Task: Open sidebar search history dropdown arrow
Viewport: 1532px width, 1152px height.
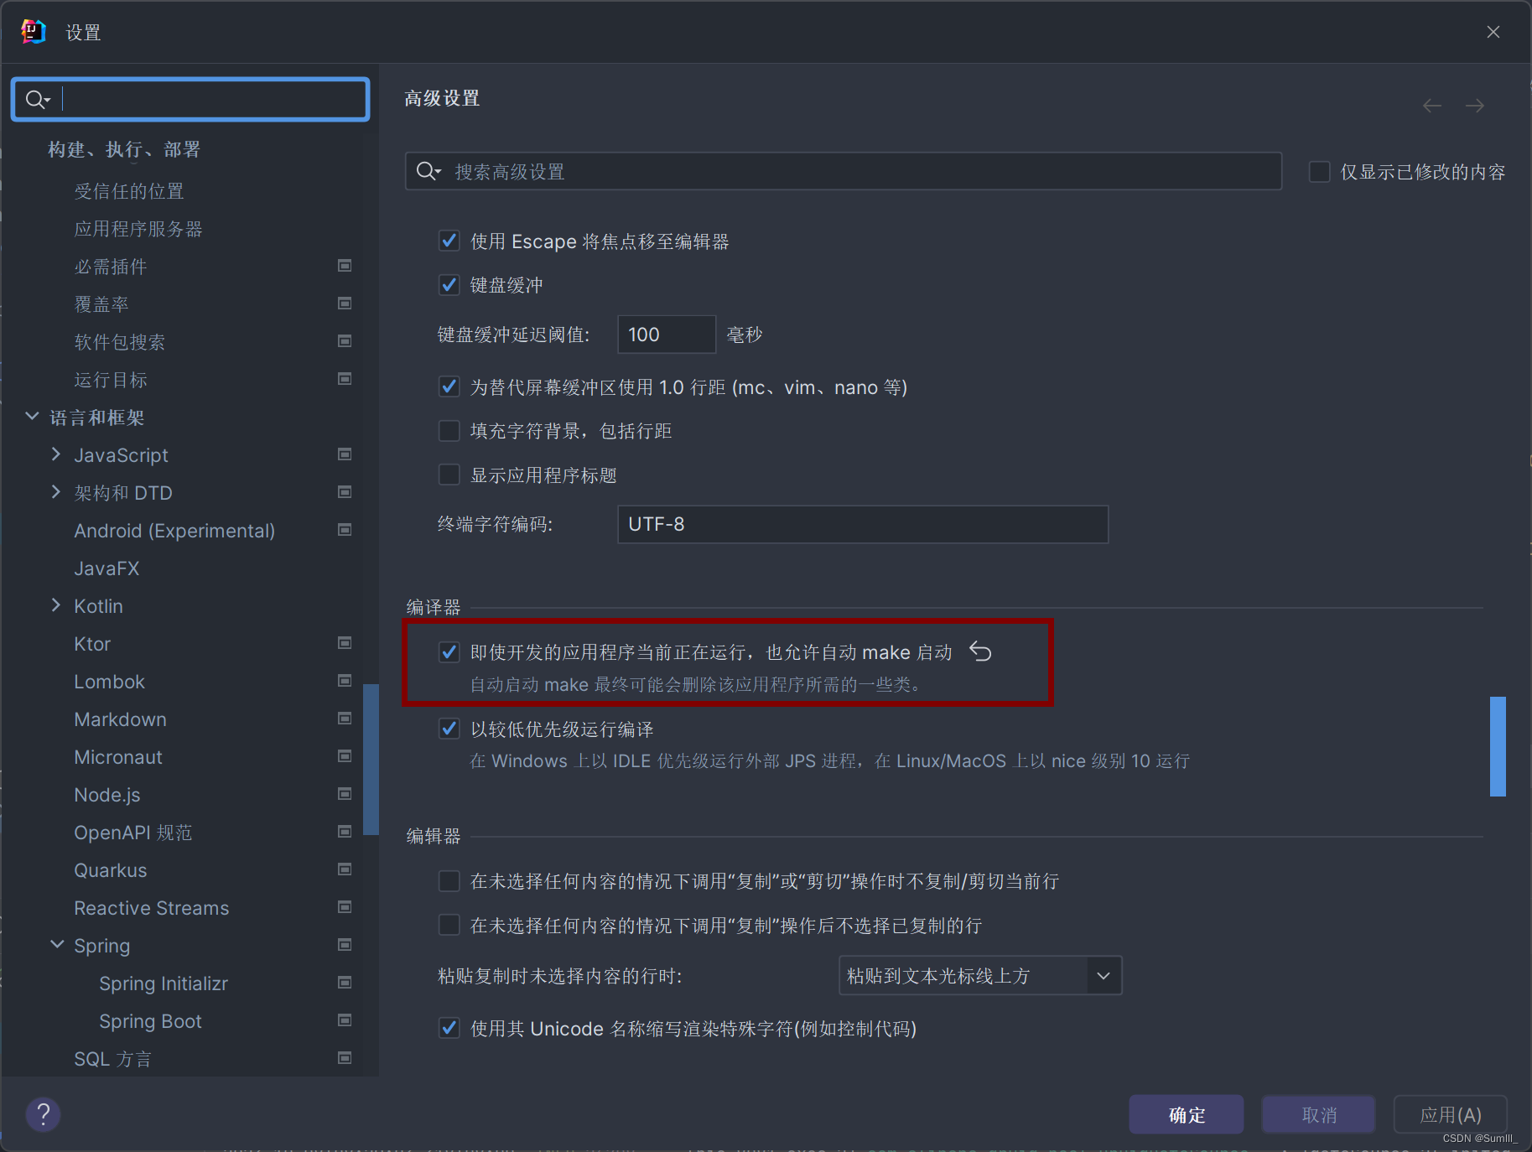Action: [x=47, y=101]
